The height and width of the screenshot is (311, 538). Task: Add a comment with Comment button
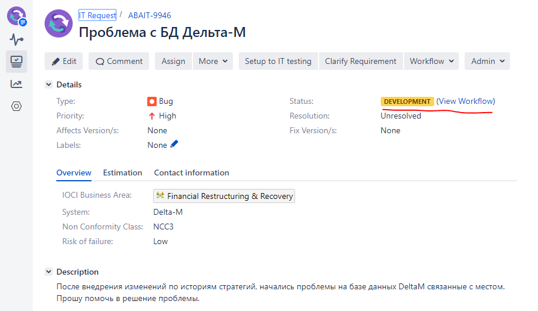coord(119,61)
